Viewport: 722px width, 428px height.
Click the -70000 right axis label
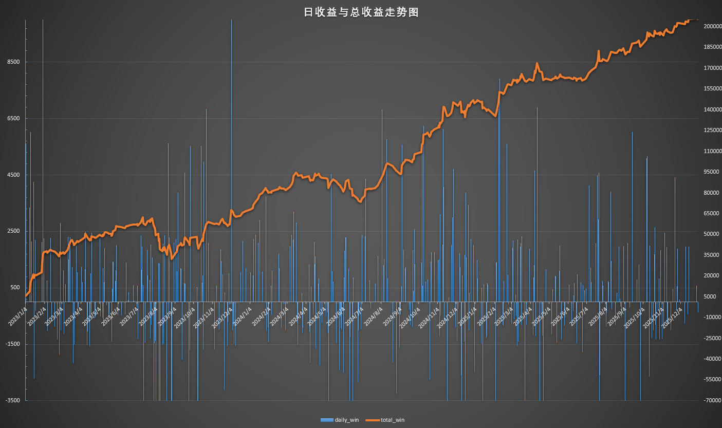[712, 400]
